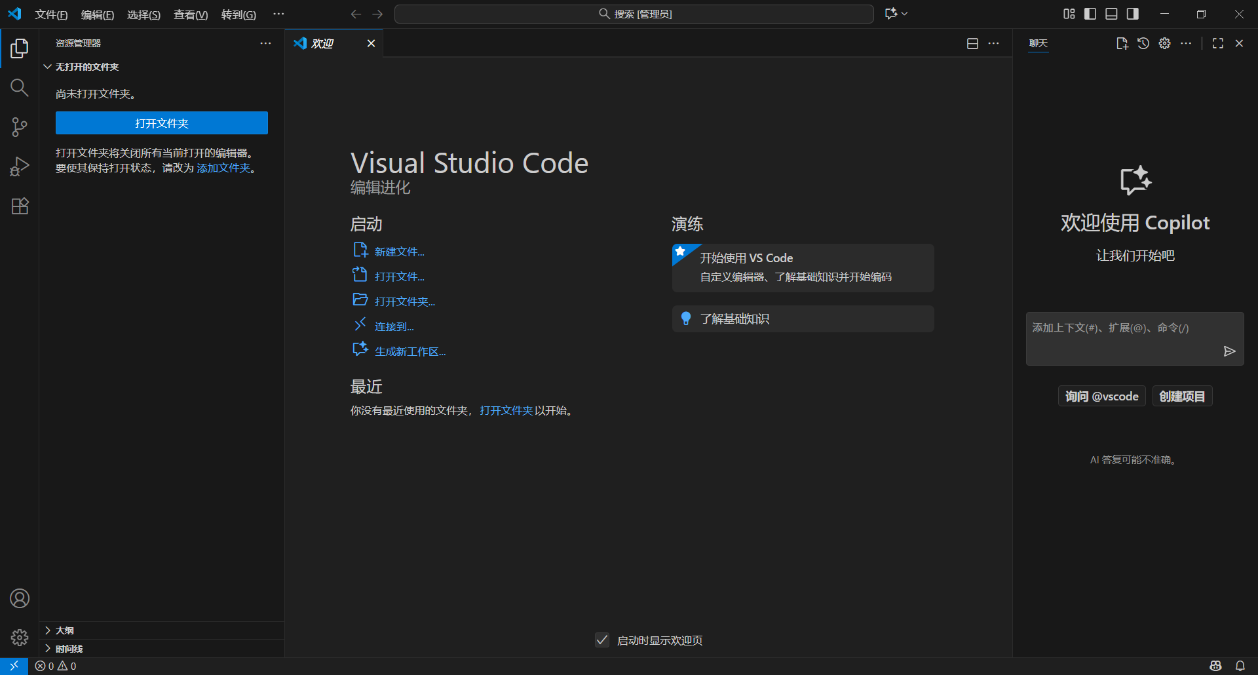
Task: Show hidden menu items via title bar ellipsis
Action: click(278, 14)
